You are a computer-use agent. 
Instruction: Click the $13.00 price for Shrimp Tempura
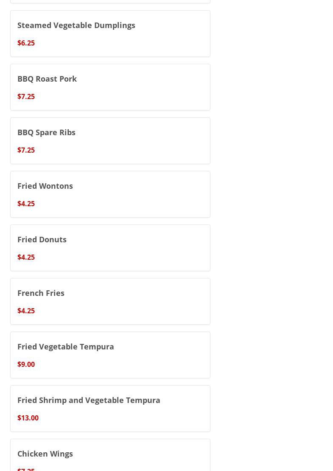(28, 418)
